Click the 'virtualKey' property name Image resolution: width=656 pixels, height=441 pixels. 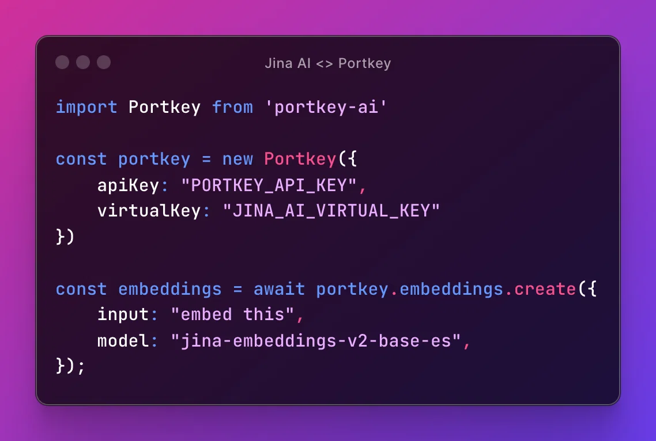[149, 210]
